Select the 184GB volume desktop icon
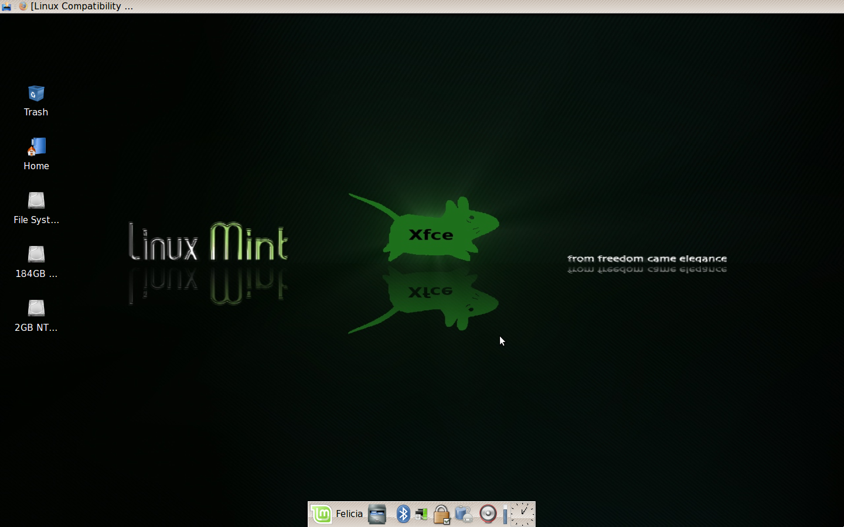The image size is (844, 527). 36,255
